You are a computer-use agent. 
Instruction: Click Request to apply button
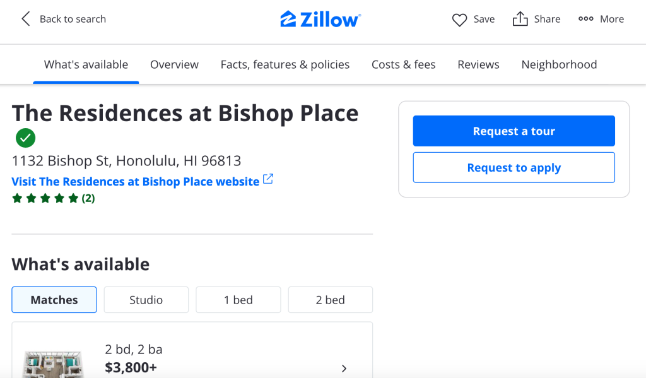tap(514, 168)
